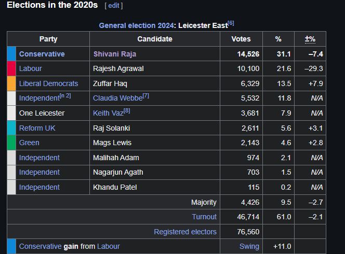Open the Conservative party link for Shivani Raja

pos(42,54)
